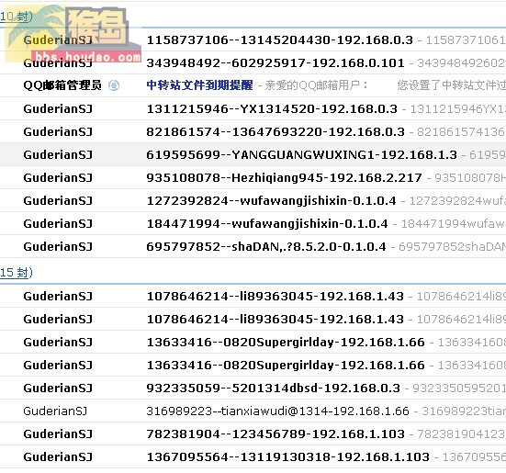This screenshot has height=473, width=506.
Task: Open email 935108078--Hezhiqiang945-192.168.2.217
Action: coord(284,178)
